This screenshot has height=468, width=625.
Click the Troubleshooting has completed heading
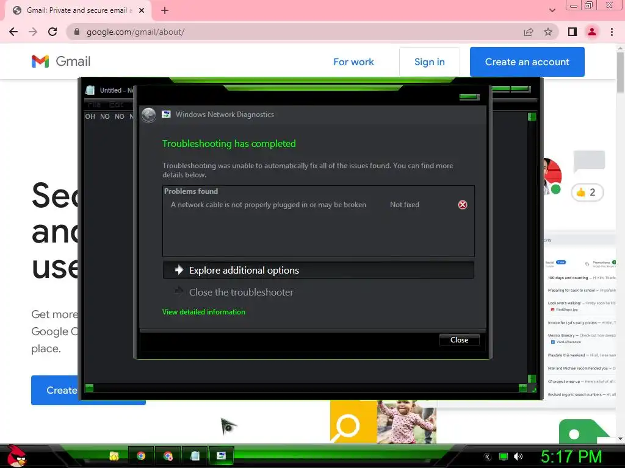[x=229, y=144]
